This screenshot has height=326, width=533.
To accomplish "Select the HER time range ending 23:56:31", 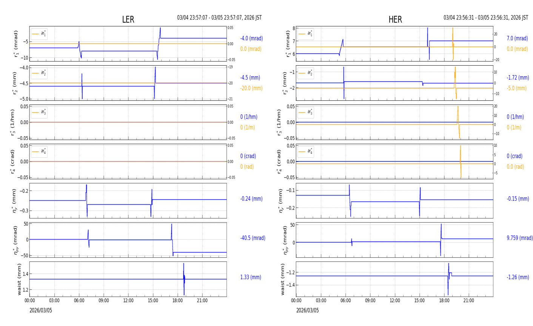I will pyautogui.click(x=486, y=18).
